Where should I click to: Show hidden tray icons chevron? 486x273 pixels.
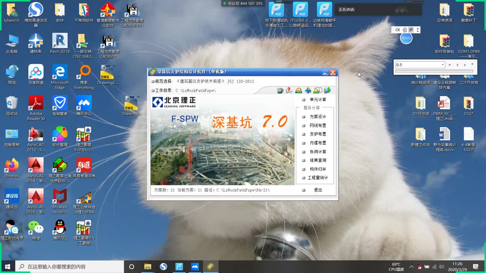pyautogui.click(x=412, y=267)
